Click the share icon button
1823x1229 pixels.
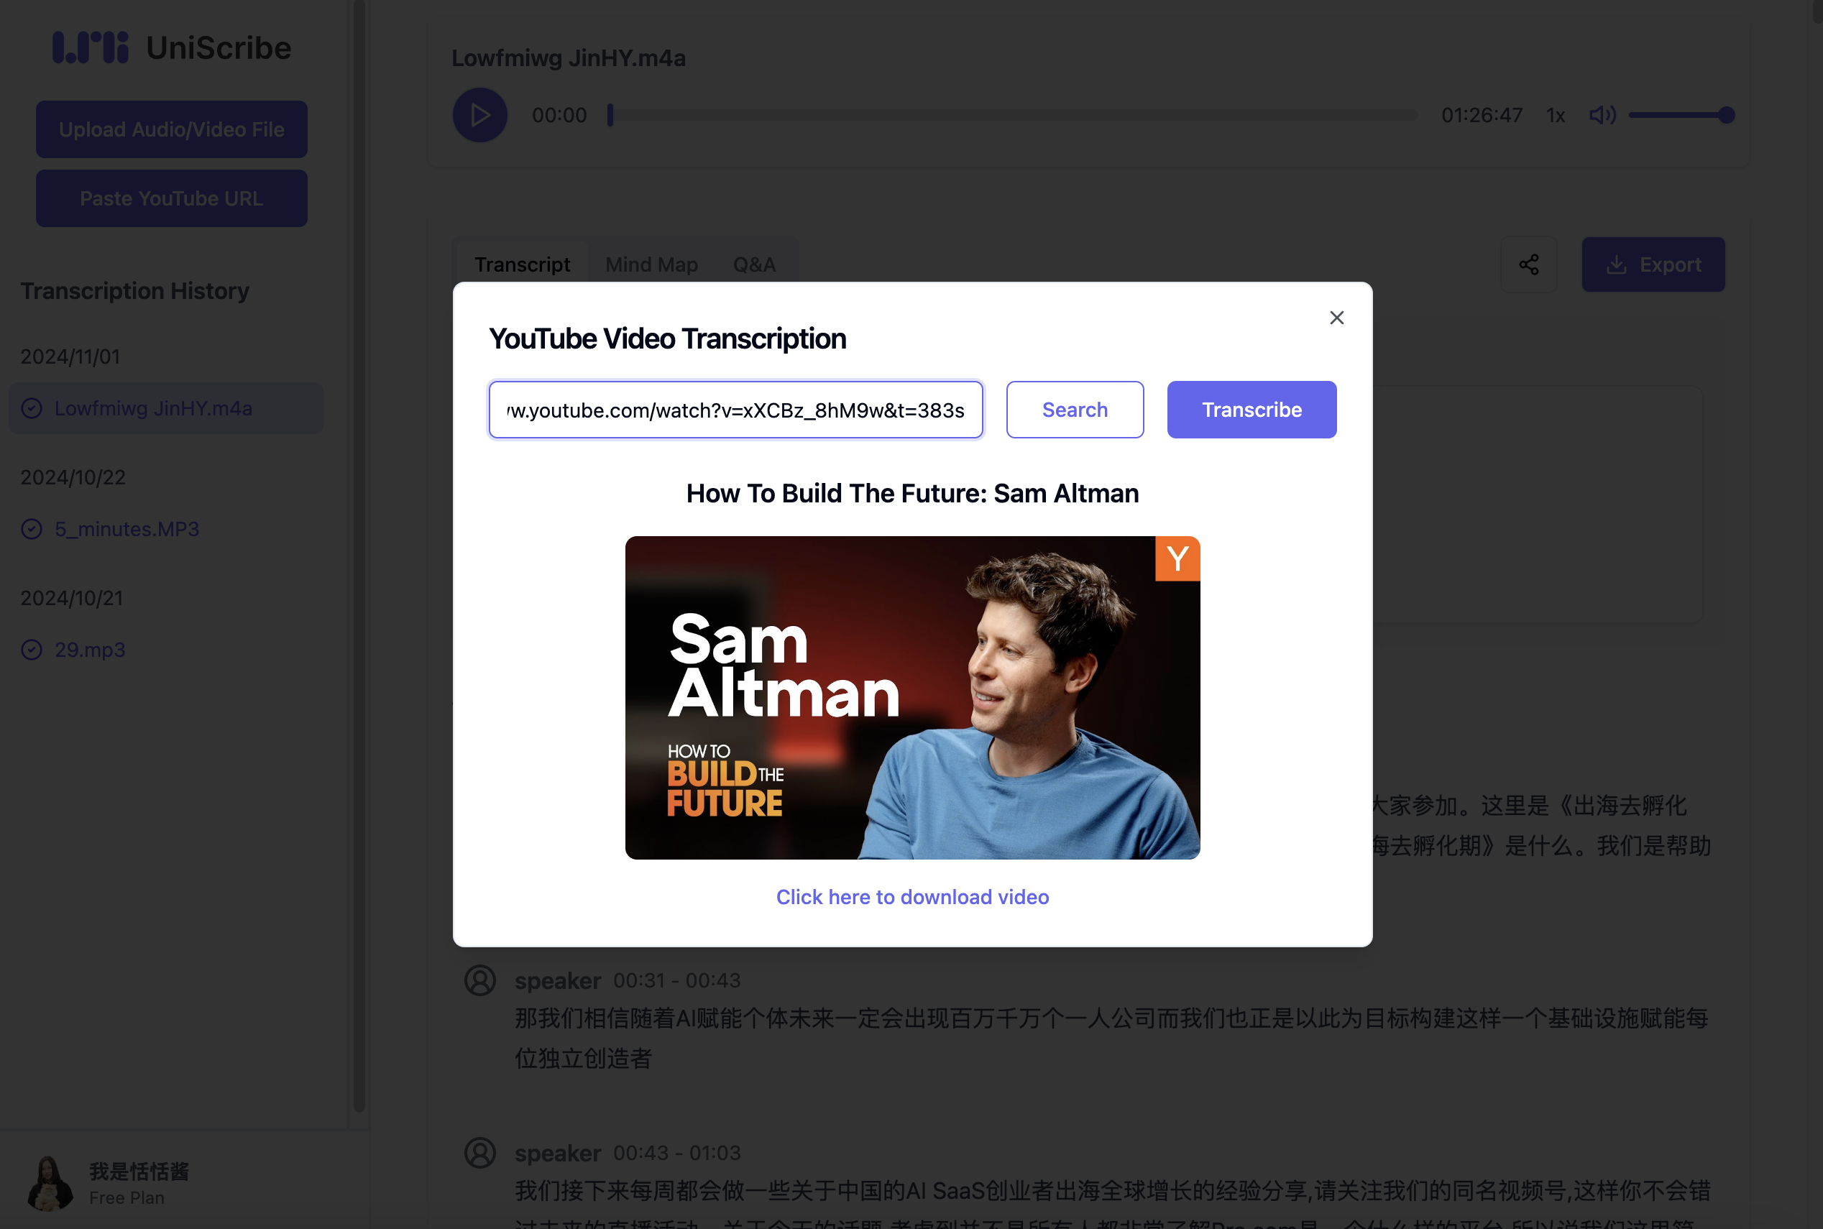point(1528,265)
